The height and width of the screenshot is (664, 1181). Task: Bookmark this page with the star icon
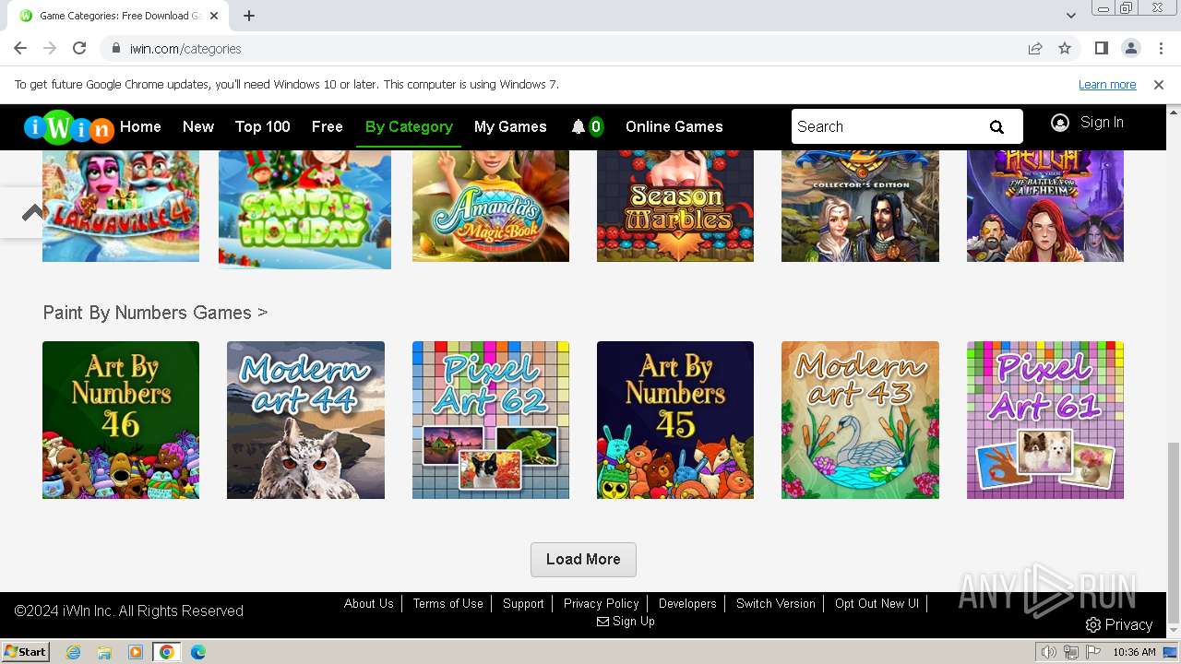[1065, 48]
